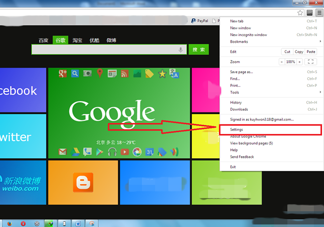
Task: Increase zoom with the plus button
Action: point(300,62)
